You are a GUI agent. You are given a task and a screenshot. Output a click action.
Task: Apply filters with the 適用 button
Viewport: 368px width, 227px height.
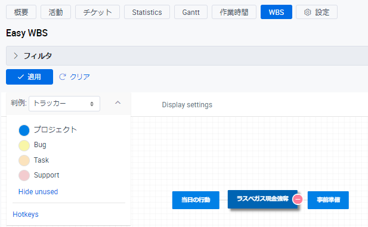point(30,77)
